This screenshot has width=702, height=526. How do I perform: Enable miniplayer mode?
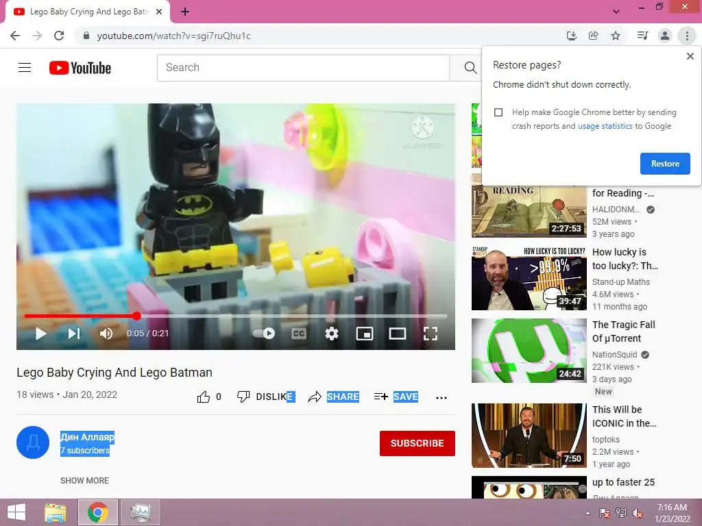(x=365, y=334)
